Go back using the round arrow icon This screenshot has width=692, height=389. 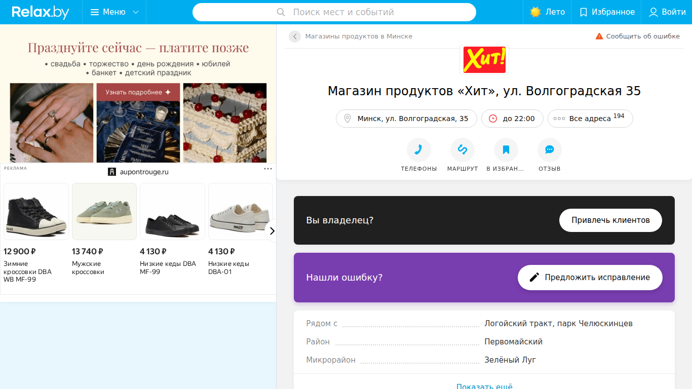point(295,36)
